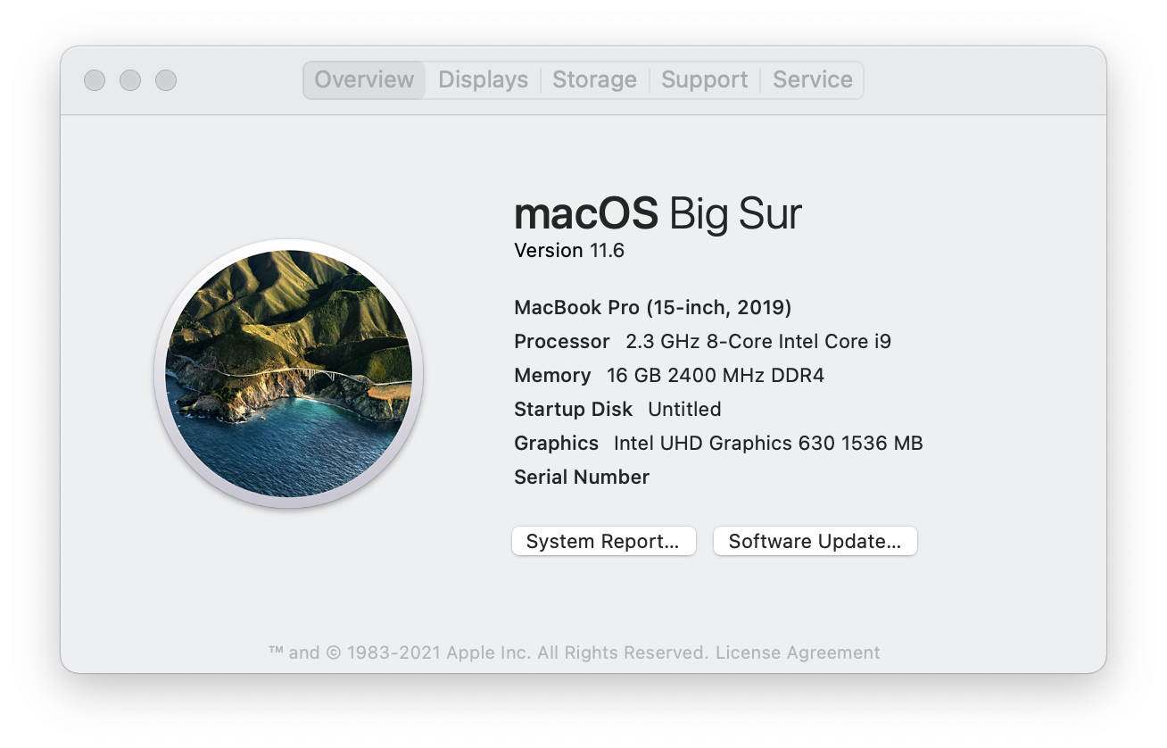
Task: Click the macOS Big Sur title
Action: click(658, 214)
